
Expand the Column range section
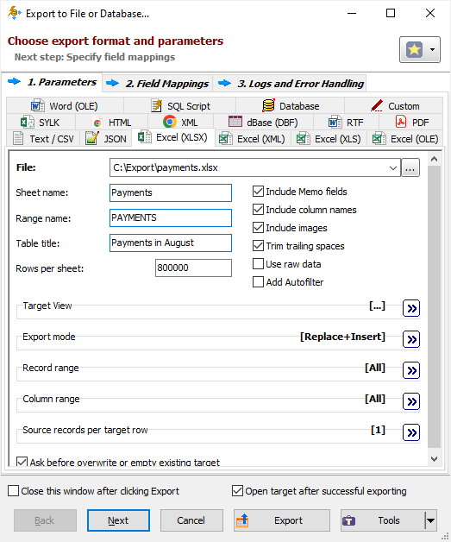pyautogui.click(x=411, y=401)
